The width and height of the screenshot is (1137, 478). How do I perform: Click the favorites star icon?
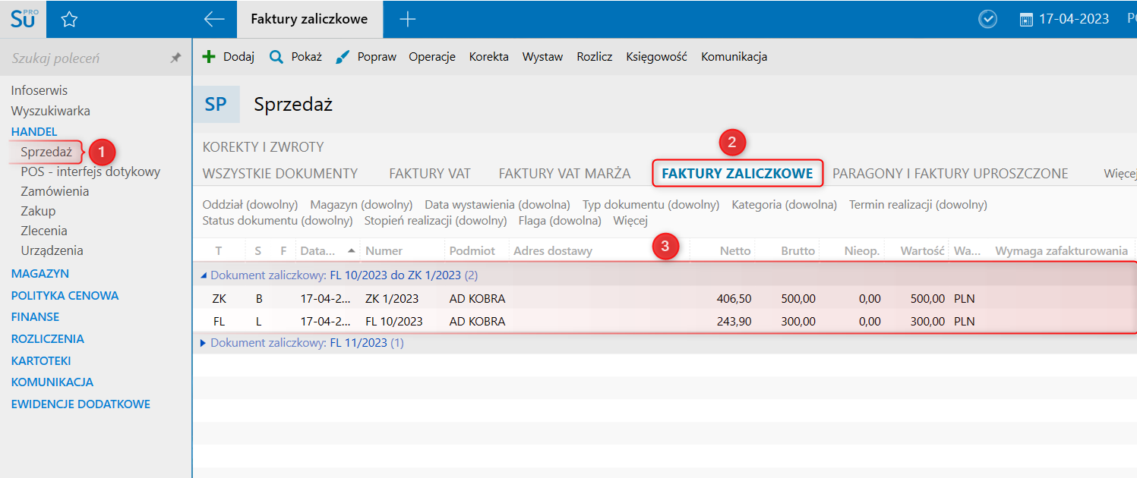coord(69,20)
